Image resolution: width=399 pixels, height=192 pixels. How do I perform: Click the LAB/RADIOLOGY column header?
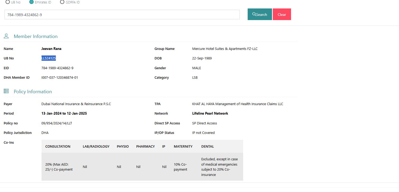(x=96, y=147)
